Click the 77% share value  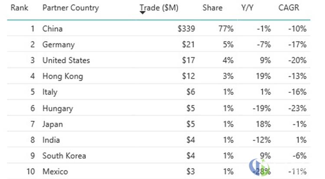pyautogui.click(x=226, y=29)
